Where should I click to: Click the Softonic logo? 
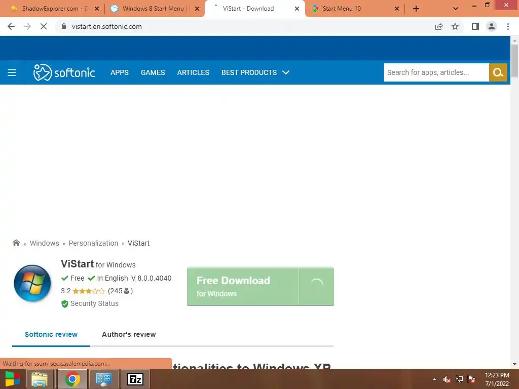coord(64,72)
